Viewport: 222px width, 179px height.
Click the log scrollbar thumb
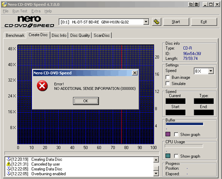click(x=156, y=168)
